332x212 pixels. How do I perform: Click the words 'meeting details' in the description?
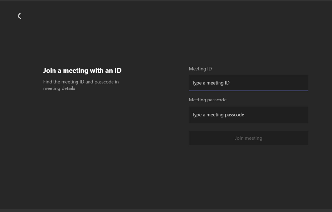59,88
